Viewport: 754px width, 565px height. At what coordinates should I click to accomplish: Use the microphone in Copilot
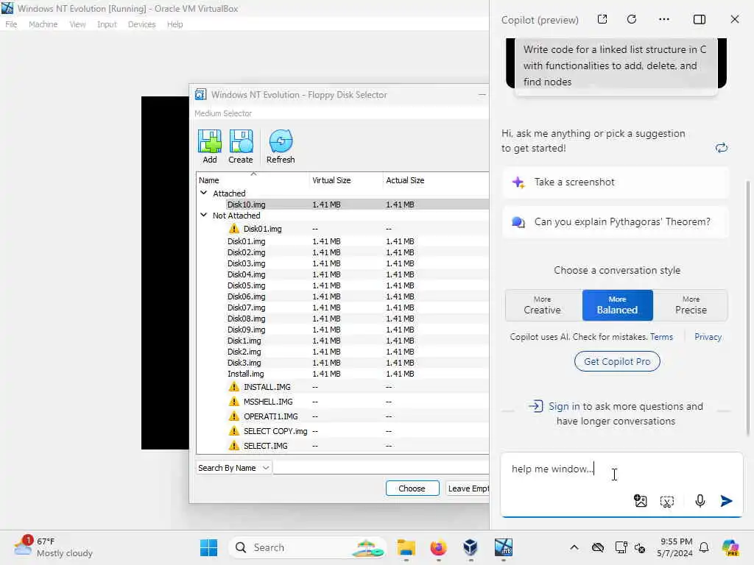point(700,501)
